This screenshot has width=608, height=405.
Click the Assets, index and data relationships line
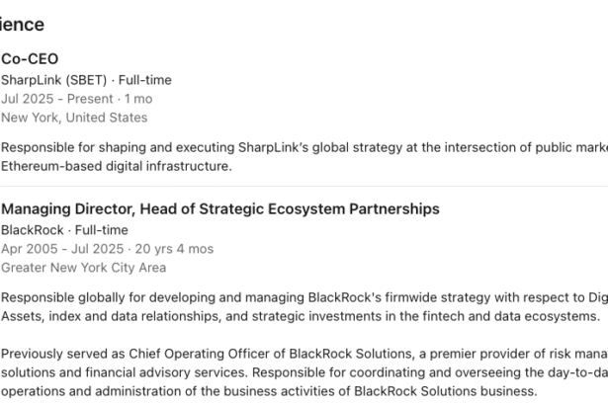297,316
